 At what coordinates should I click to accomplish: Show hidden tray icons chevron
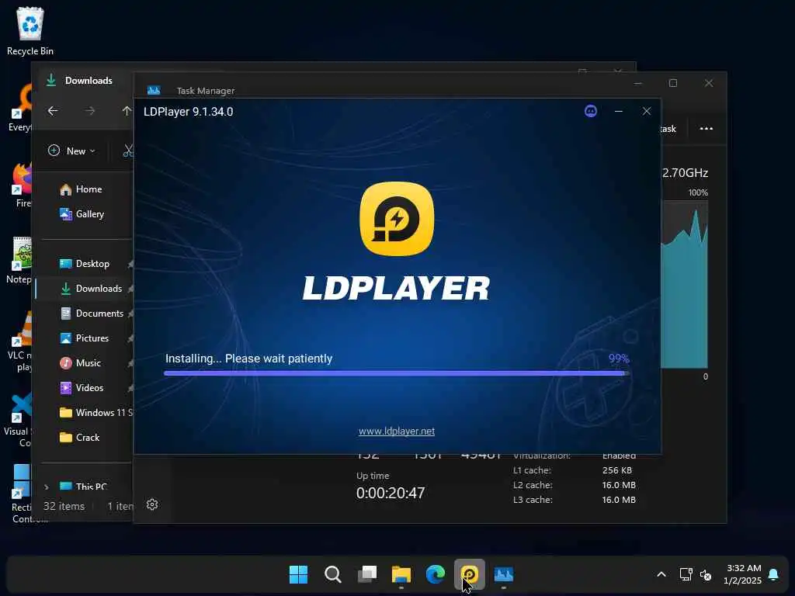tap(661, 574)
